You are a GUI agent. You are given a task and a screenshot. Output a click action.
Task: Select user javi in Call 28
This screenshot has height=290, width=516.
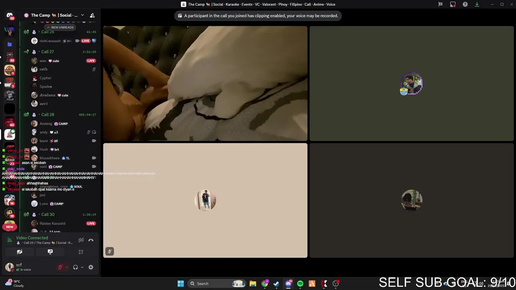click(42, 195)
